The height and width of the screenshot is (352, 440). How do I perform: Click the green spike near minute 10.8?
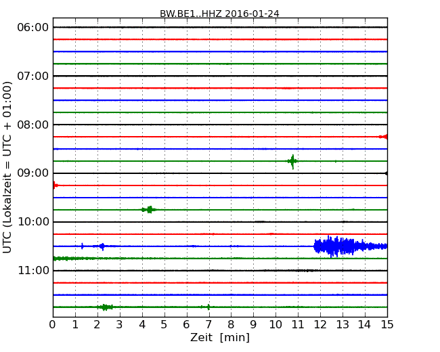(292, 161)
